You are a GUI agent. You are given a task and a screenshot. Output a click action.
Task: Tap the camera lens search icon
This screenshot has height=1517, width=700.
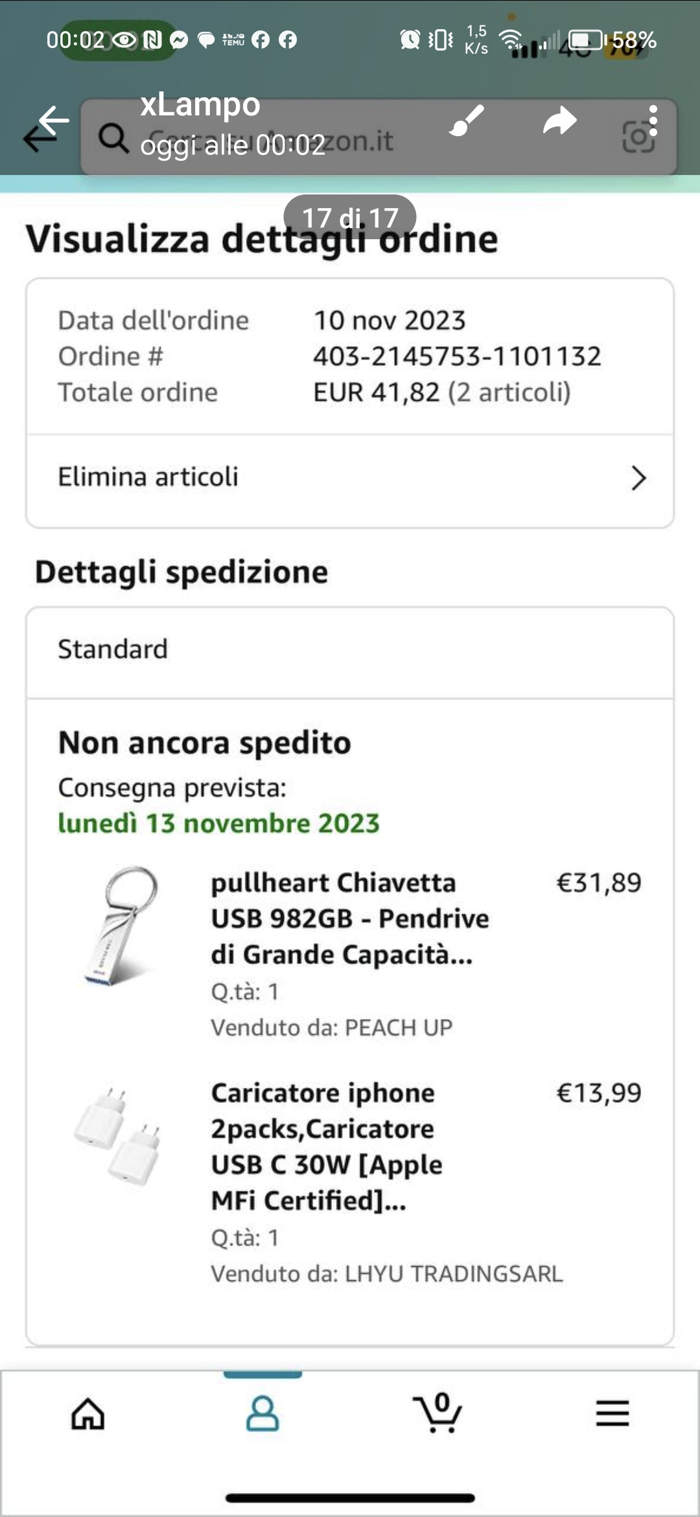coord(638,137)
